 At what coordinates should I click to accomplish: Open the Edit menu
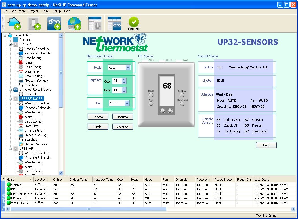point(13,11)
